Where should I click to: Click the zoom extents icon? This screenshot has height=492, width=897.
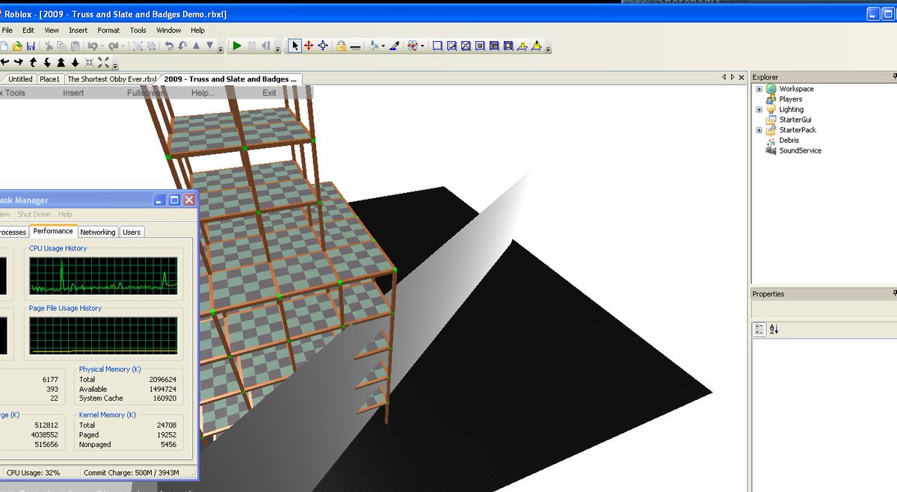103,62
